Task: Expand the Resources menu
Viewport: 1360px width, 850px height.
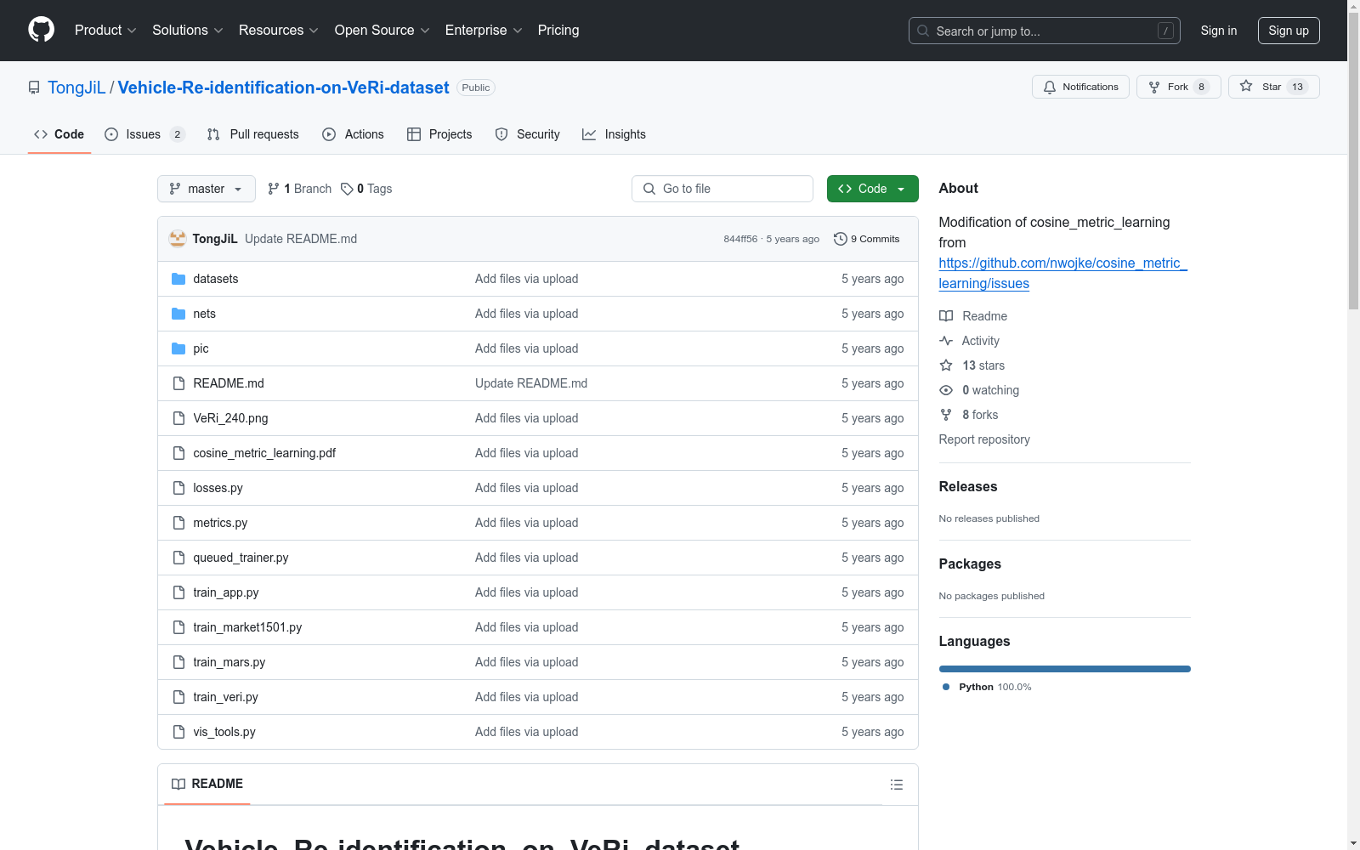Action: [279, 30]
